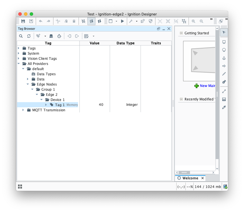Open the dropdown arrow beside the wrench
This screenshot has width=244, height=212.
click(137, 21)
